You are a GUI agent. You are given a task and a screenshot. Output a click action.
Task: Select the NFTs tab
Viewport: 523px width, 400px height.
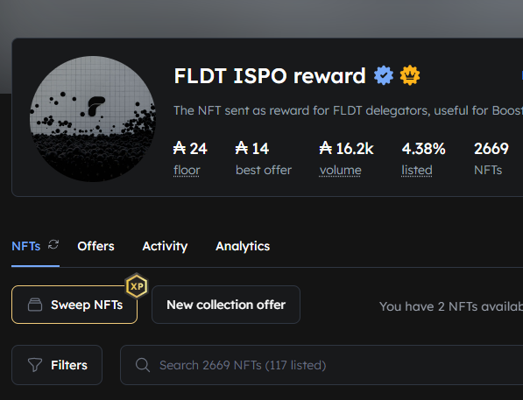pyautogui.click(x=26, y=246)
